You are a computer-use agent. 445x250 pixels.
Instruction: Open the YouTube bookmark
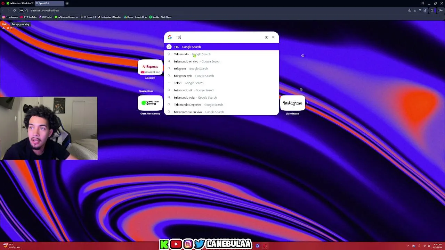point(29,17)
